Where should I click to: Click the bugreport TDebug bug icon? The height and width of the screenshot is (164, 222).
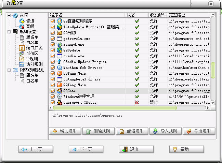click(x=60, y=102)
